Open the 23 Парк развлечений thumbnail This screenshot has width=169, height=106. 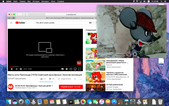pyautogui.click(x=95, y=87)
